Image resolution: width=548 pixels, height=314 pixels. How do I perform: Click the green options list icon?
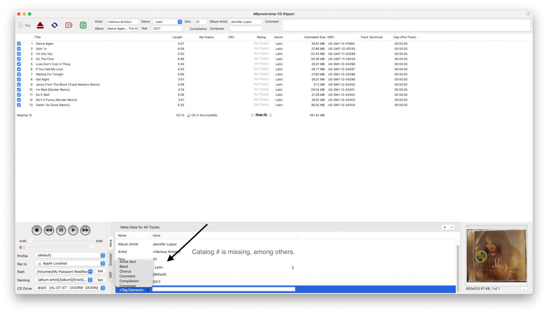(x=83, y=25)
